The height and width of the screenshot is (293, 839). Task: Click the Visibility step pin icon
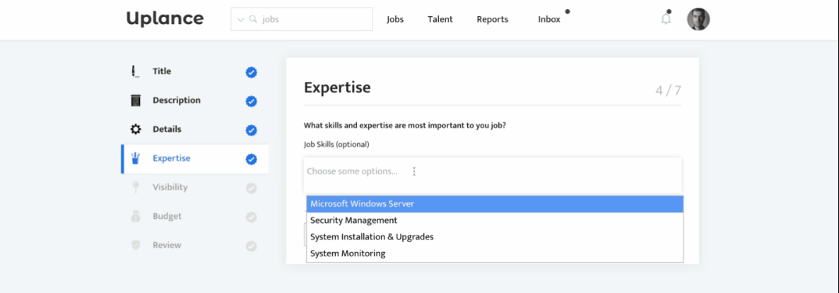(x=136, y=187)
